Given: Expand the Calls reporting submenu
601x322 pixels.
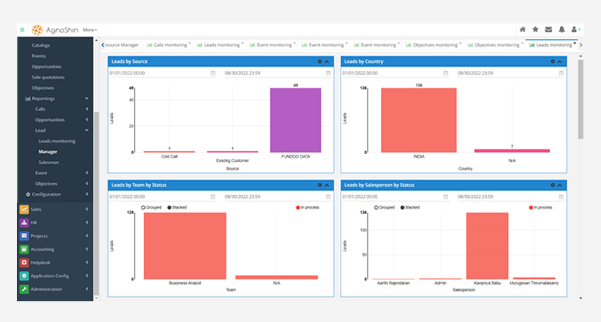Looking at the screenshot, I should point(87,109).
